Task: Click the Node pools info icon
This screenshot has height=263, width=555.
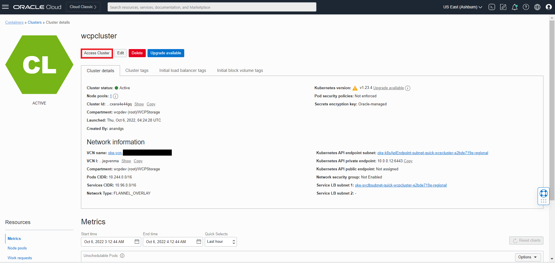Action: click(x=115, y=96)
